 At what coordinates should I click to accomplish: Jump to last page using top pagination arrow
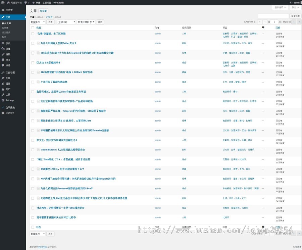point(299,22)
